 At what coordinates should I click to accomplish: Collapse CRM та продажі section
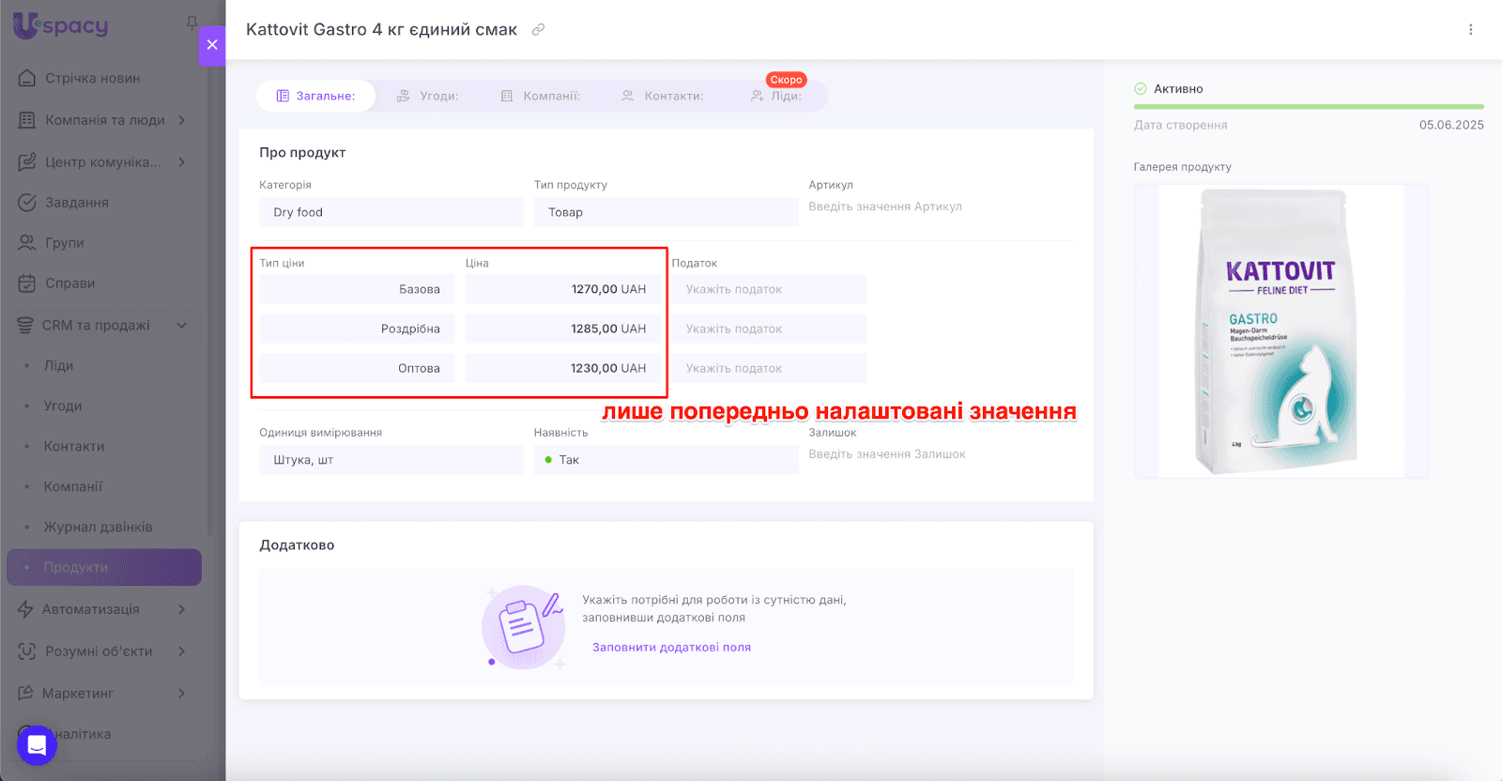click(182, 325)
